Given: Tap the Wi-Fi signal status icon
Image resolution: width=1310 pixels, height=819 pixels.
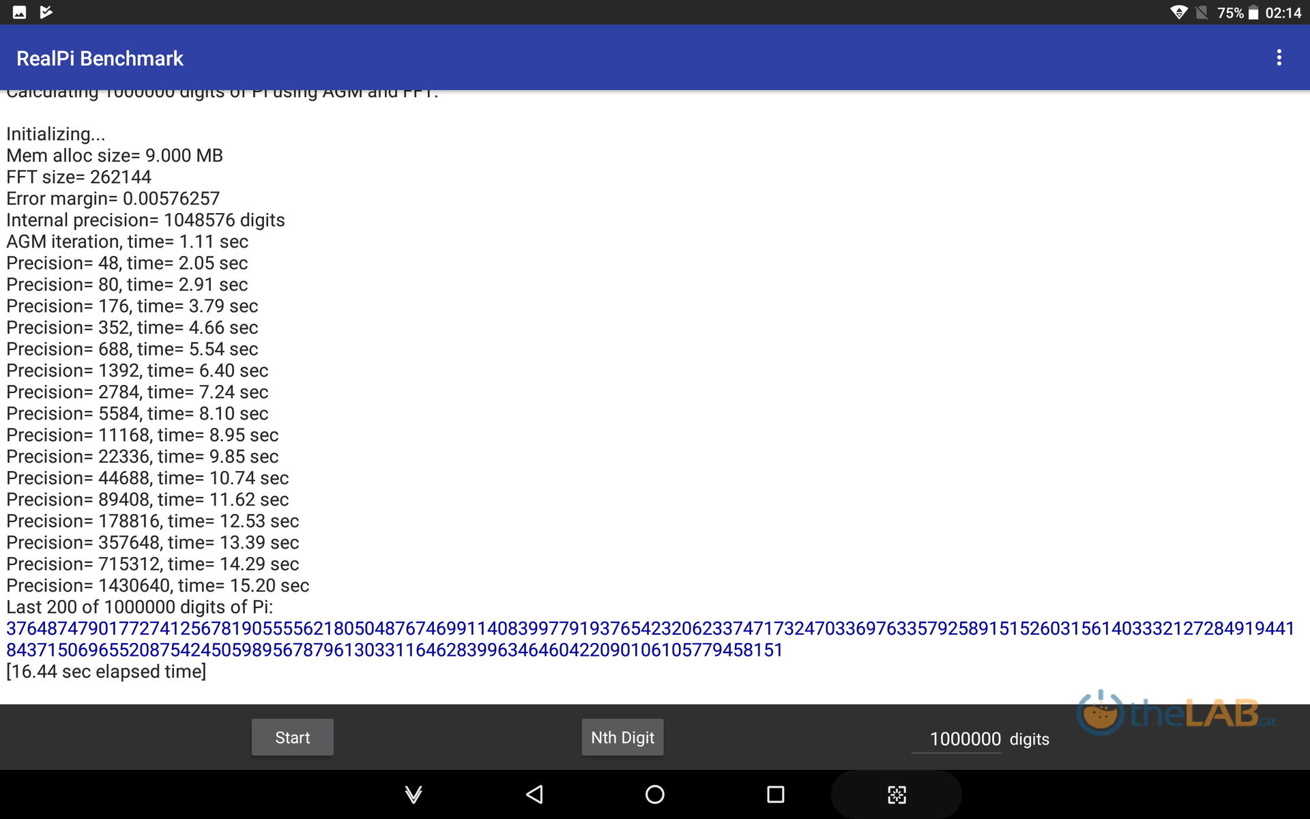Looking at the screenshot, I should (x=1178, y=12).
